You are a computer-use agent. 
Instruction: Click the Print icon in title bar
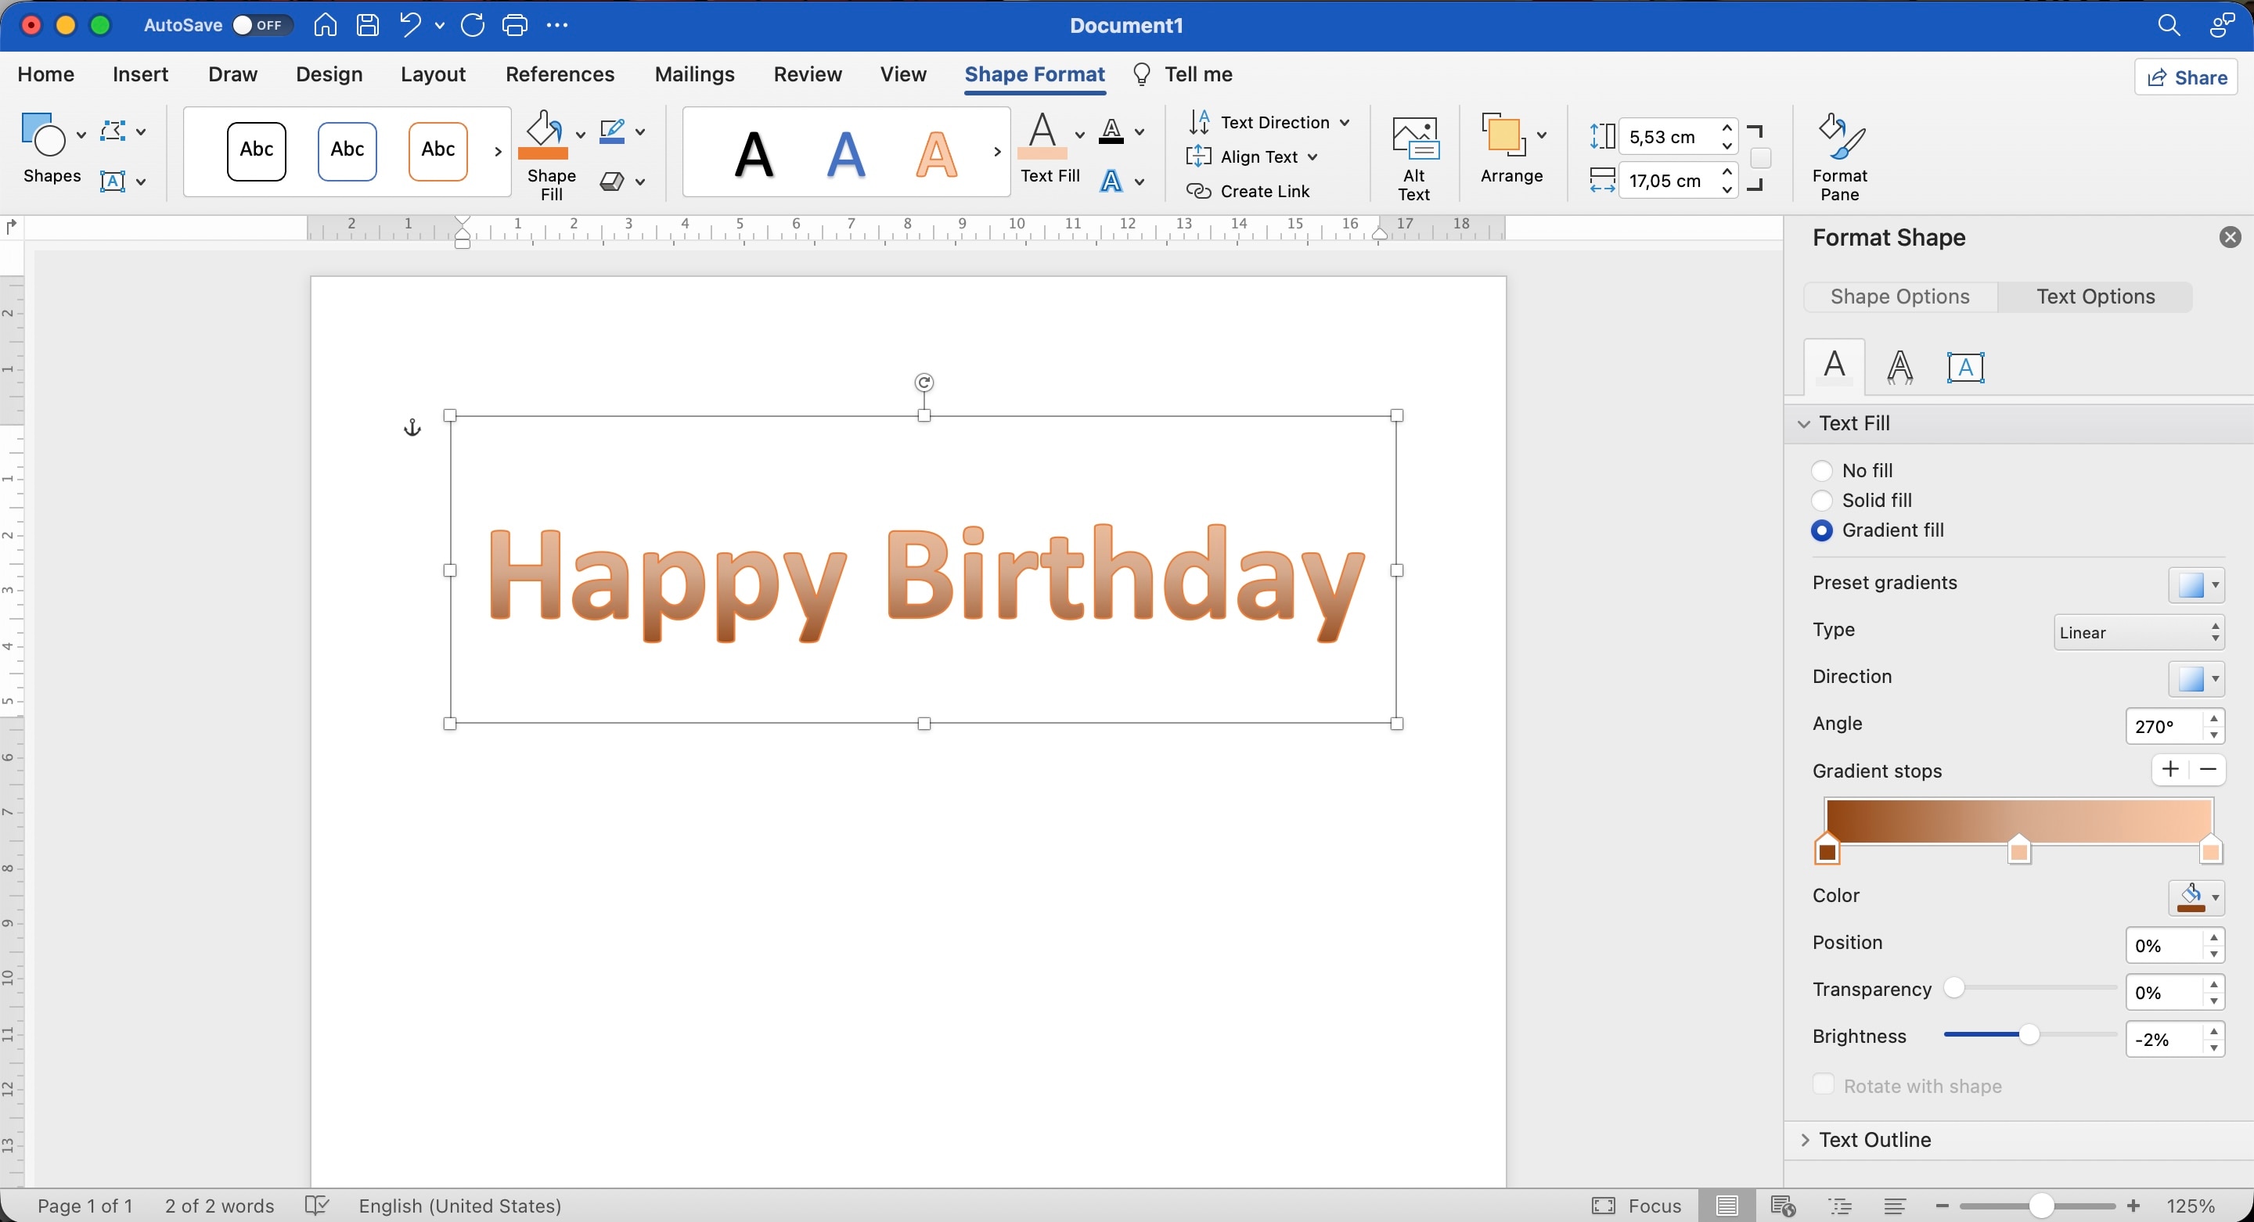pyautogui.click(x=514, y=25)
